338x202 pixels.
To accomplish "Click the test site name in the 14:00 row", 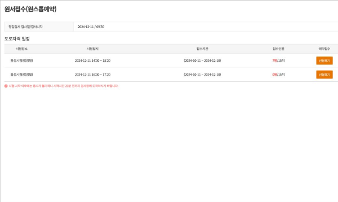I will [21, 61].
